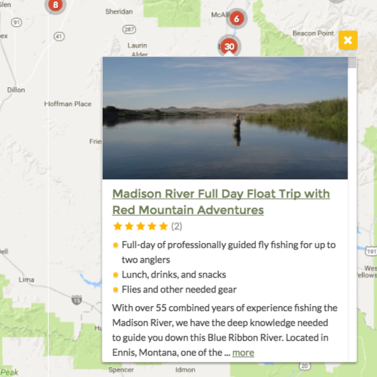Click the fly fishing photo thumbnail

(225, 118)
